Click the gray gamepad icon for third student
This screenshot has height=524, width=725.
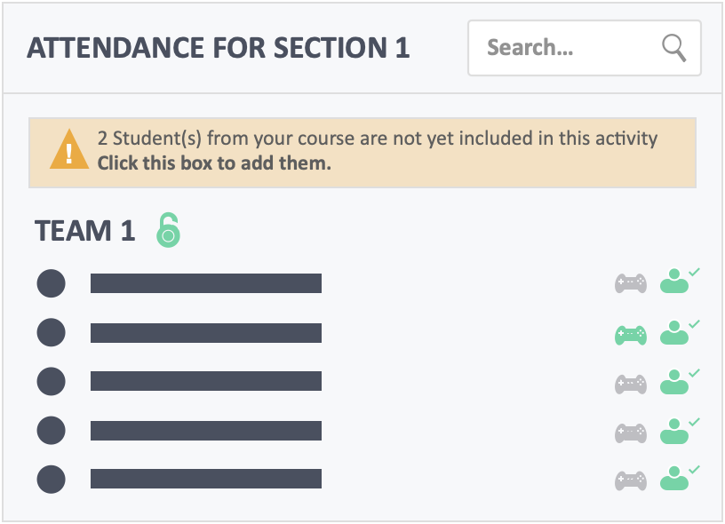pyautogui.click(x=631, y=384)
